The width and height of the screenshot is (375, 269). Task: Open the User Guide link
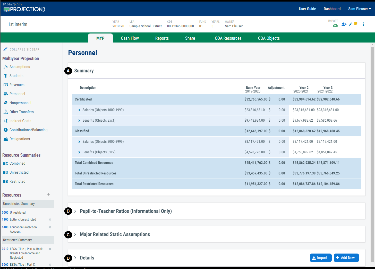308,9
